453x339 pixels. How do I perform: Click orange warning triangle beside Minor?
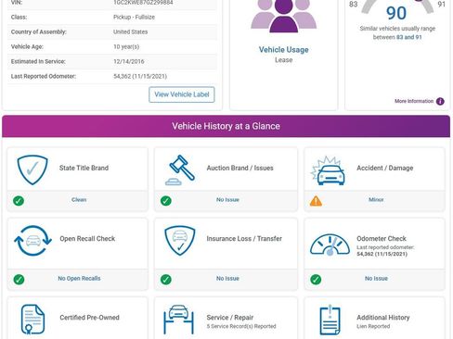tap(316, 201)
